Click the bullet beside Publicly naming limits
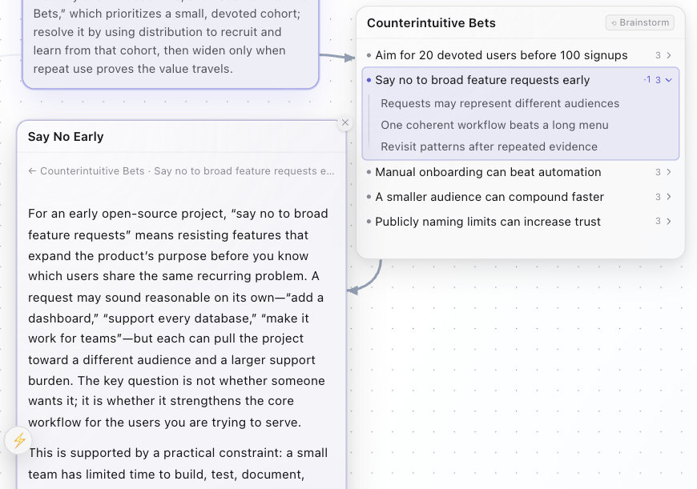697x489 pixels. coord(369,221)
